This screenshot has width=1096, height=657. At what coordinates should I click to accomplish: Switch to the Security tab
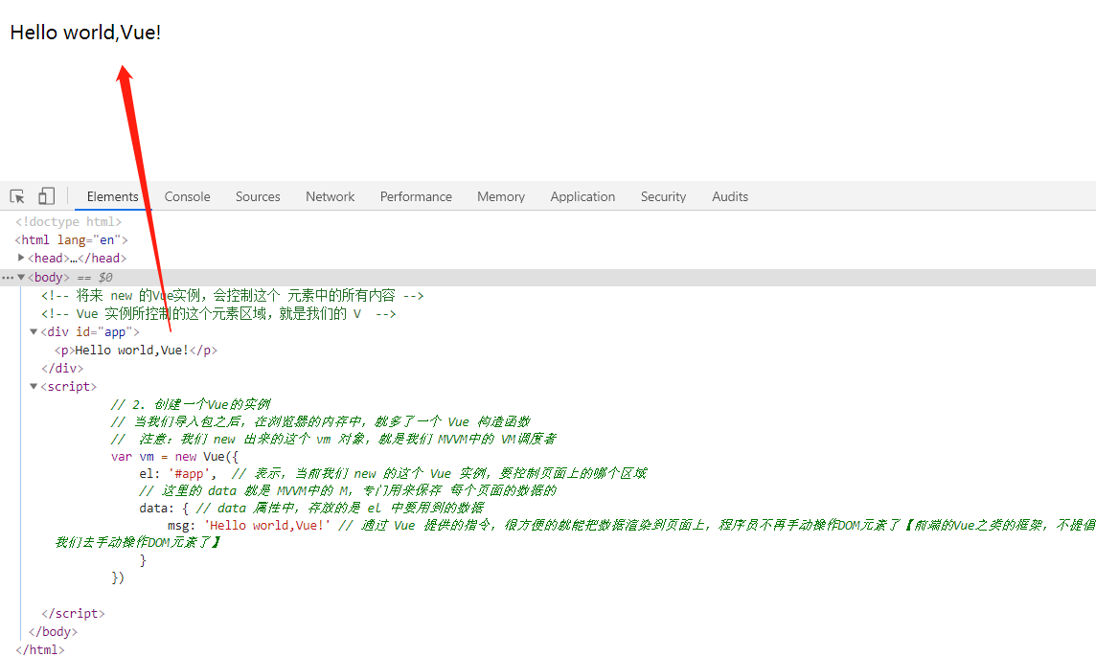tap(663, 196)
